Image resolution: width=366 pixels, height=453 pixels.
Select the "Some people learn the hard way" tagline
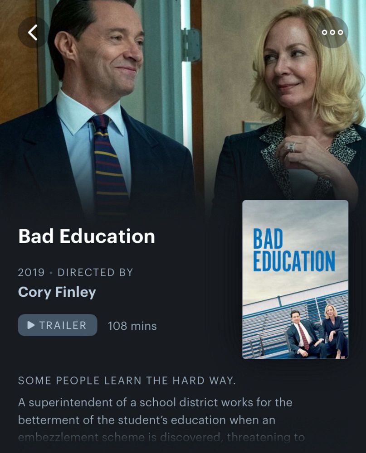pos(127,381)
